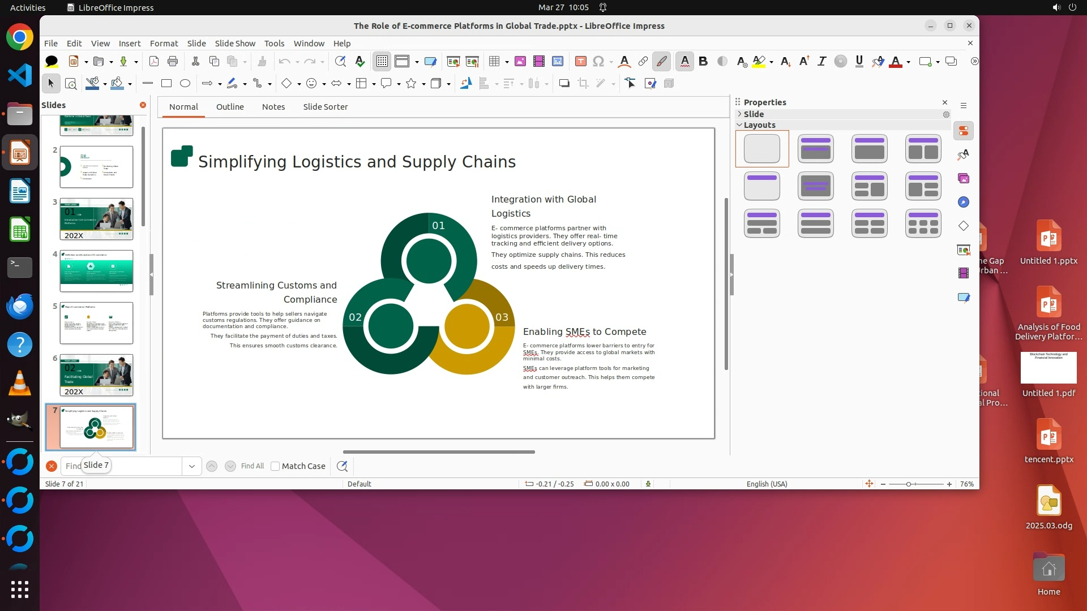
Task: Open the Find field history dropdown
Action: (192, 466)
